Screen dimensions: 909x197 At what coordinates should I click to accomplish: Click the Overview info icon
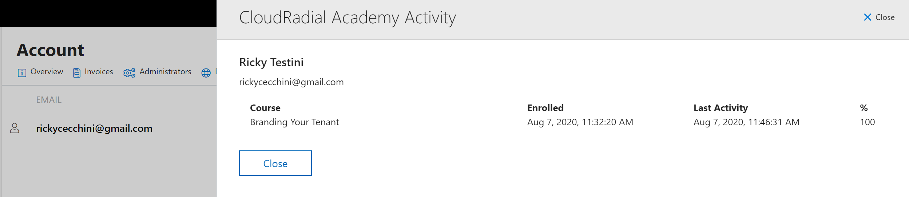pyautogui.click(x=22, y=73)
